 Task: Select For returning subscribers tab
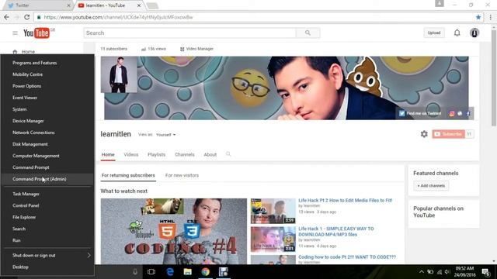coord(128,175)
